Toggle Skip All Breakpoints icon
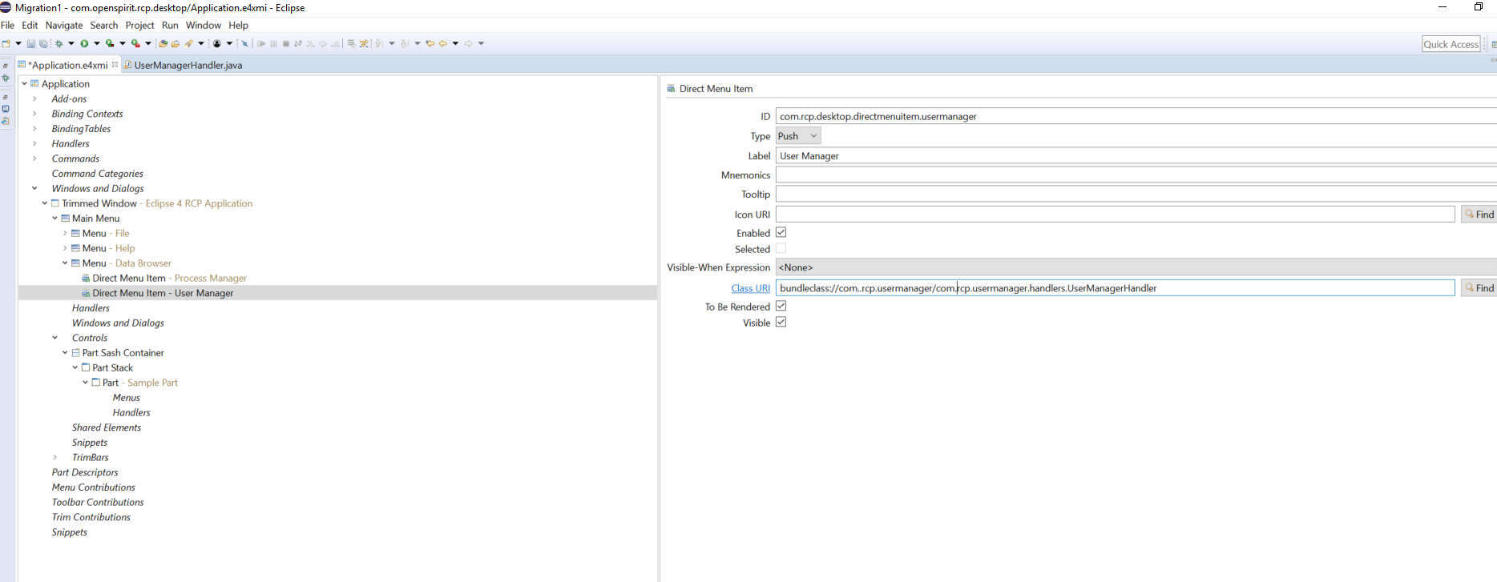 click(244, 43)
